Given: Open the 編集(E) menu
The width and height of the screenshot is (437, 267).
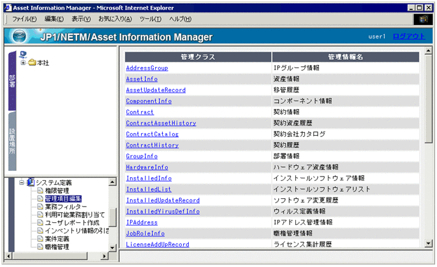Looking at the screenshot, I should [x=54, y=19].
